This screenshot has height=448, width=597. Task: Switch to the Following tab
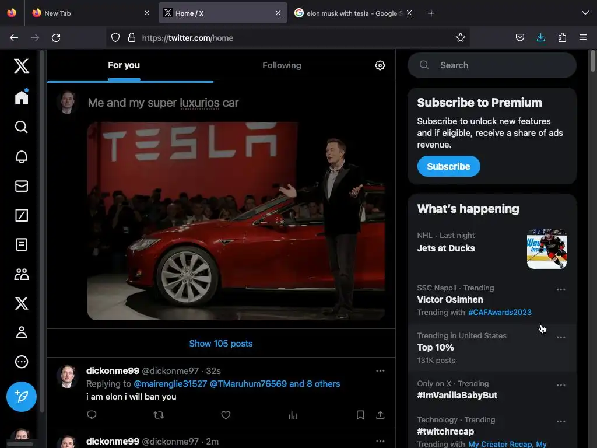click(282, 65)
